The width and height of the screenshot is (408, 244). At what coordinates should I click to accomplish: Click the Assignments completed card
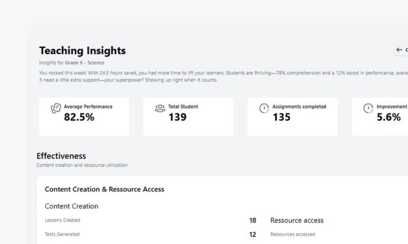[292, 116]
